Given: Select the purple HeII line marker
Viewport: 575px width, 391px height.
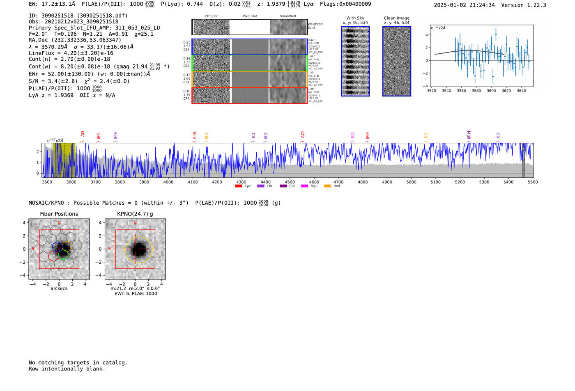Looking at the screenshot, I should 115,137.
